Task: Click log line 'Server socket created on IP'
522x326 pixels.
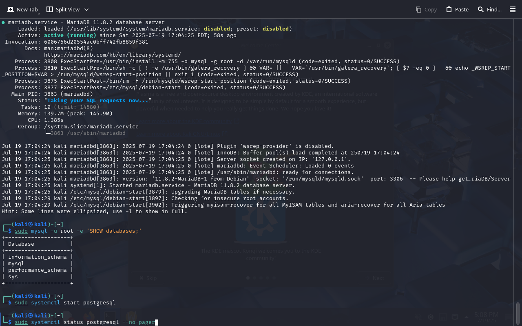Action: (176, 159)
